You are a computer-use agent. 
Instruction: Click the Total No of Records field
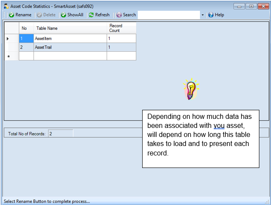pos(60,134)
